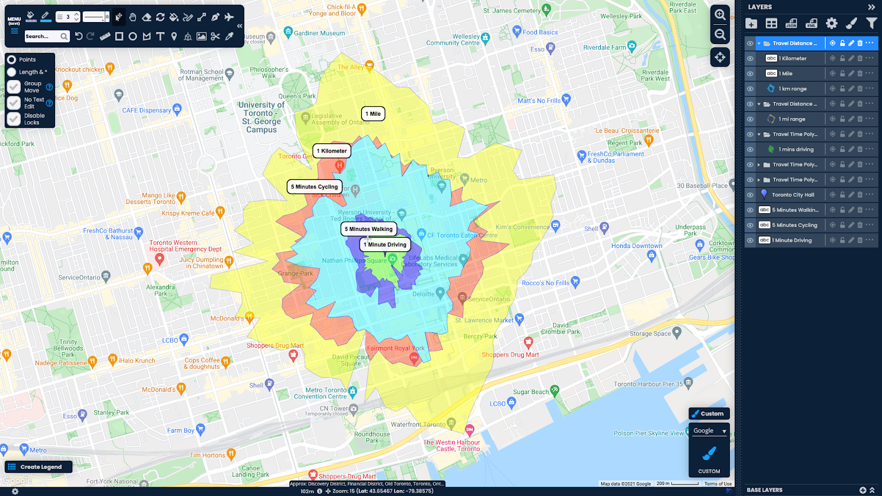Viewport: 882px width, 496px height.
Task: Select the polygon shape tool
Action: tap(147, 36)
